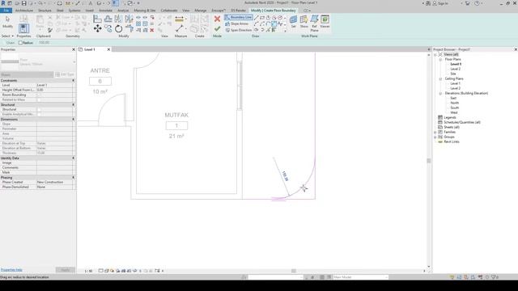Screen dimensions: 518x291
Task: Switch to the Collaborate ribbon tab
Action: (169, 11)
